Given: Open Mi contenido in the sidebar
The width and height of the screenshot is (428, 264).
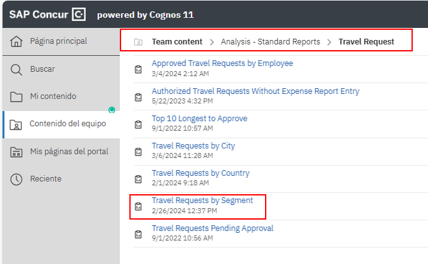Looking at the screenshot, I should [x=61, y=96].
